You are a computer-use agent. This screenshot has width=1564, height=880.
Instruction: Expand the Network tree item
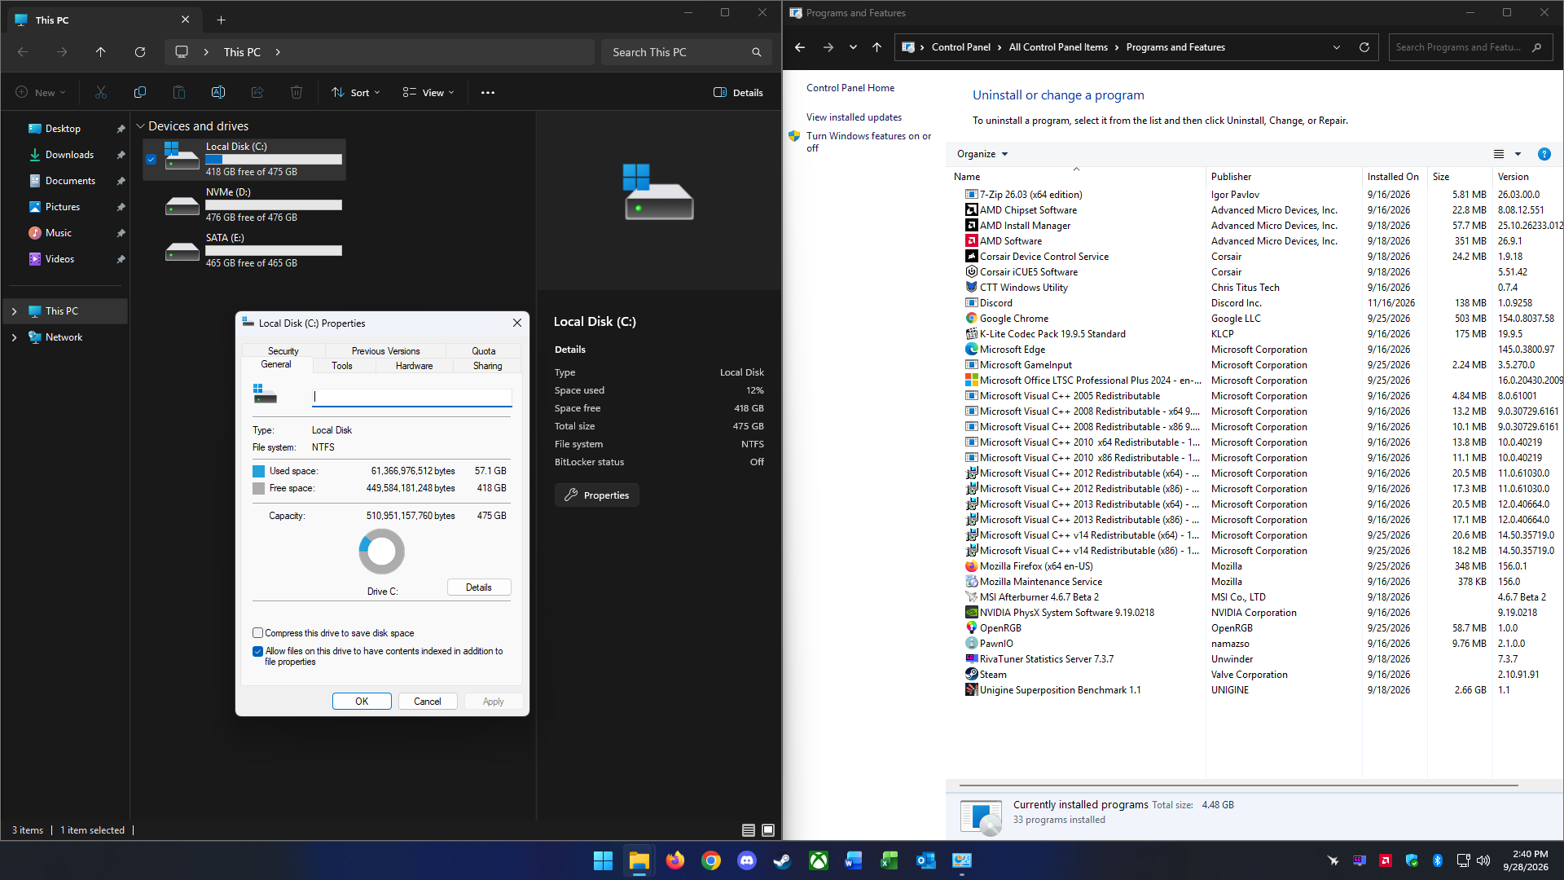(14, 337)
